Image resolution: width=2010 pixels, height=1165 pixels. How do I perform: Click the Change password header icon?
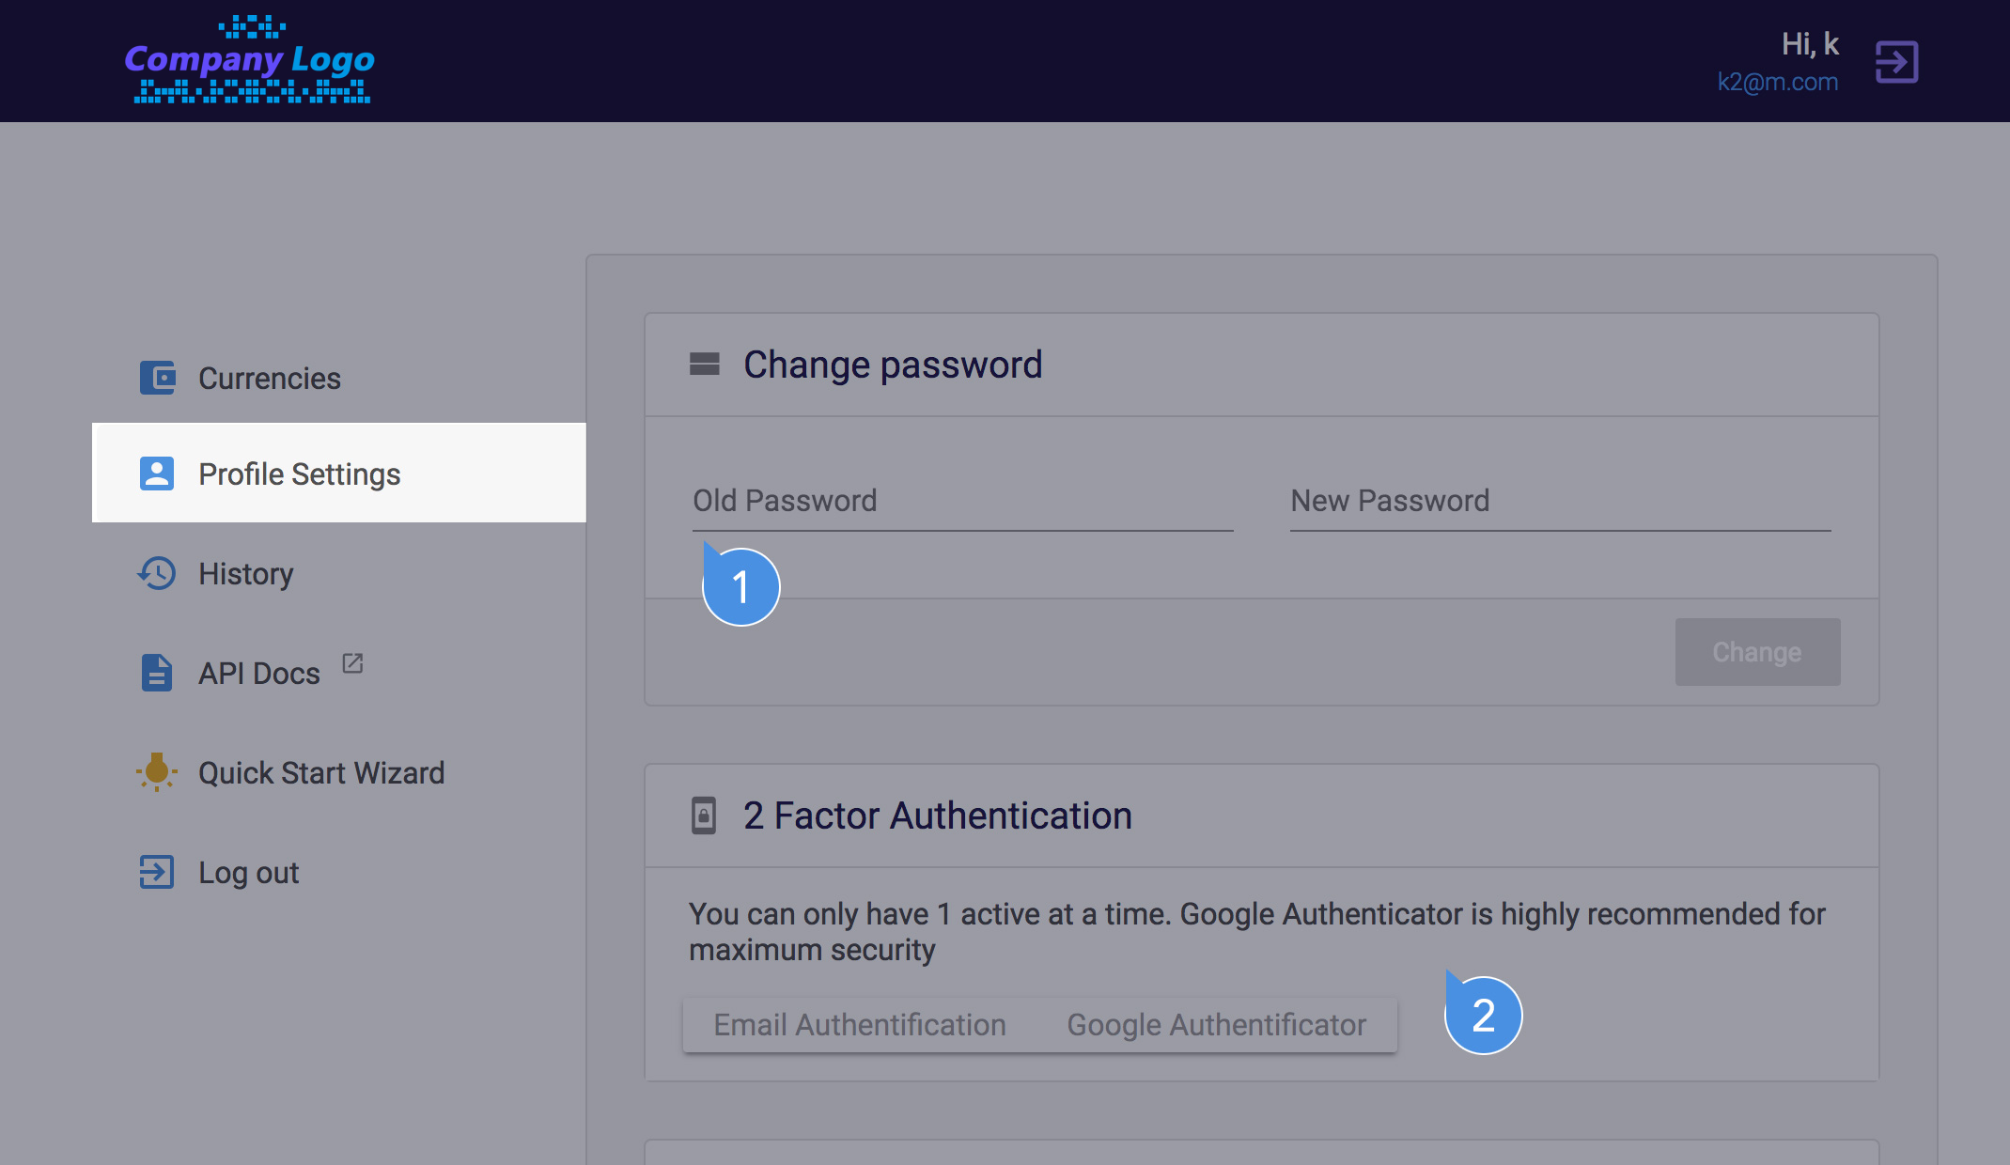[x=704, y=365]
